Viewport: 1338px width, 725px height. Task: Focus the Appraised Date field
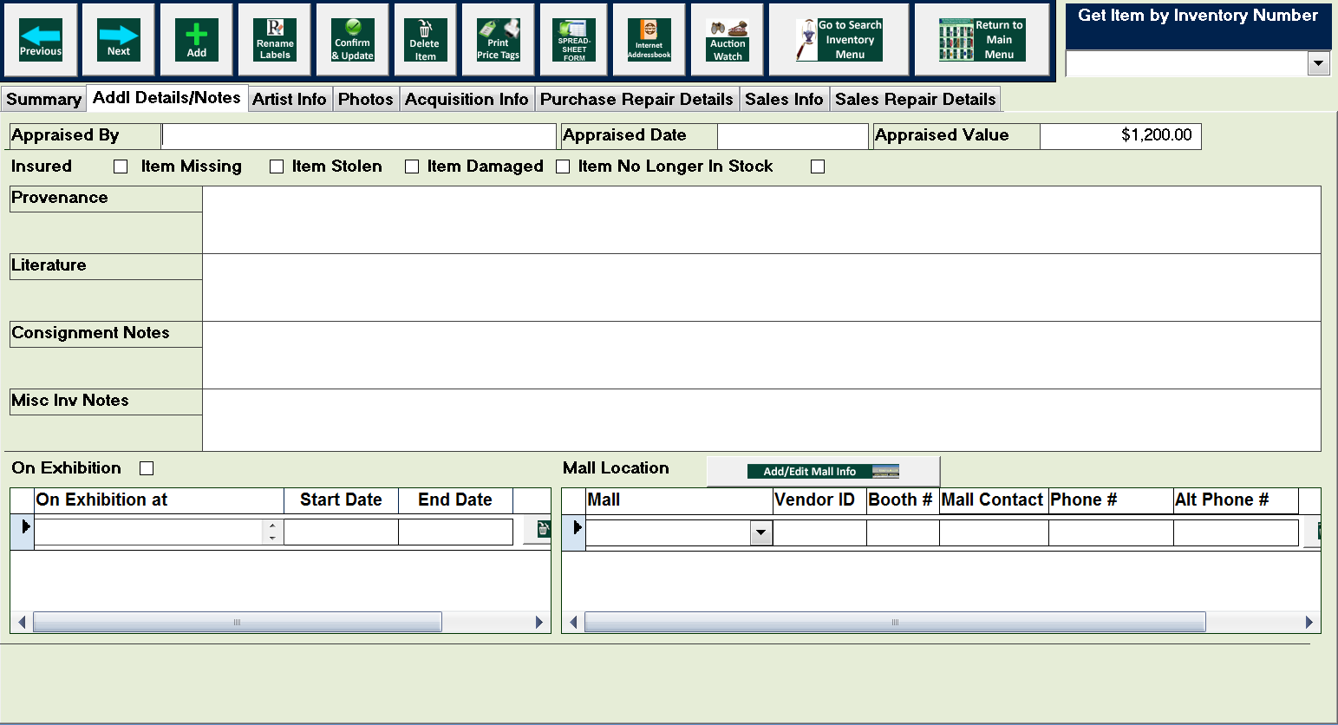pos(793,136)
